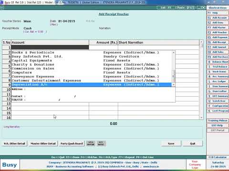229x171 pixels.
Task: Open GST Summary shortcut
Action: [218, 96]
